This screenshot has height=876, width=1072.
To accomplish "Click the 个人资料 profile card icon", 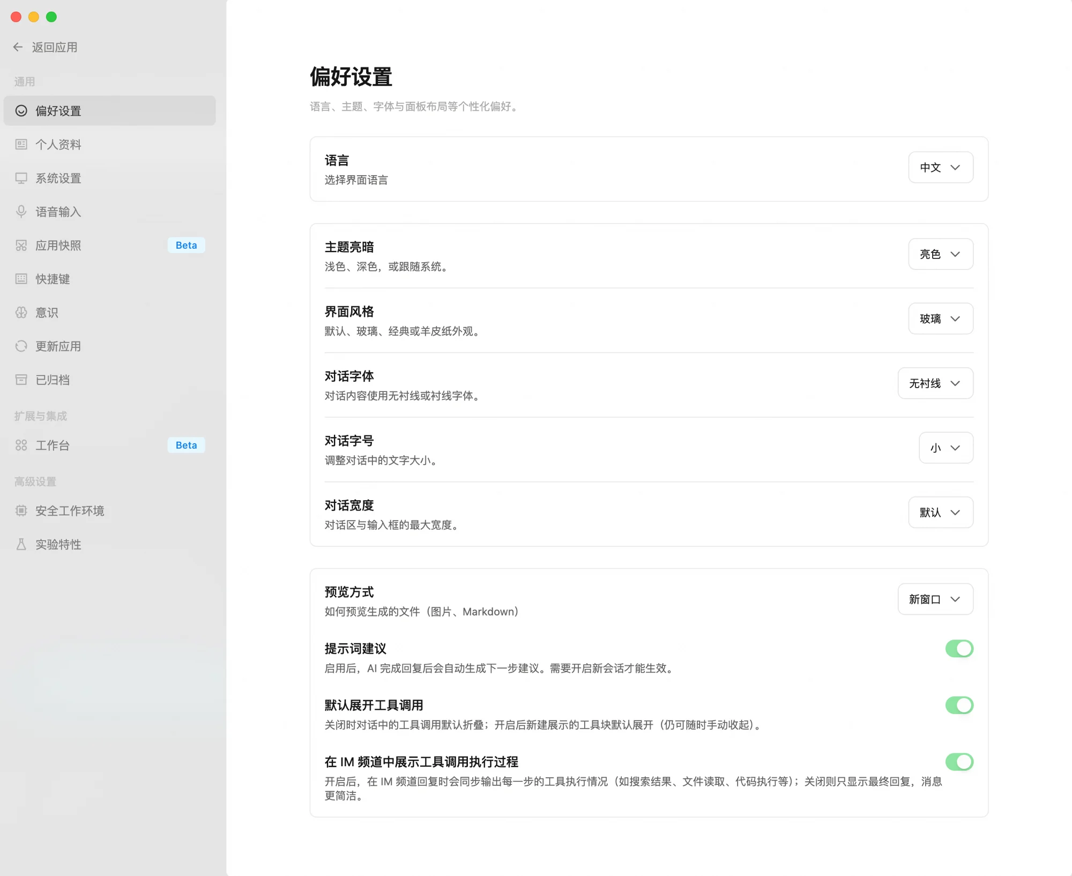I will 21,144.
